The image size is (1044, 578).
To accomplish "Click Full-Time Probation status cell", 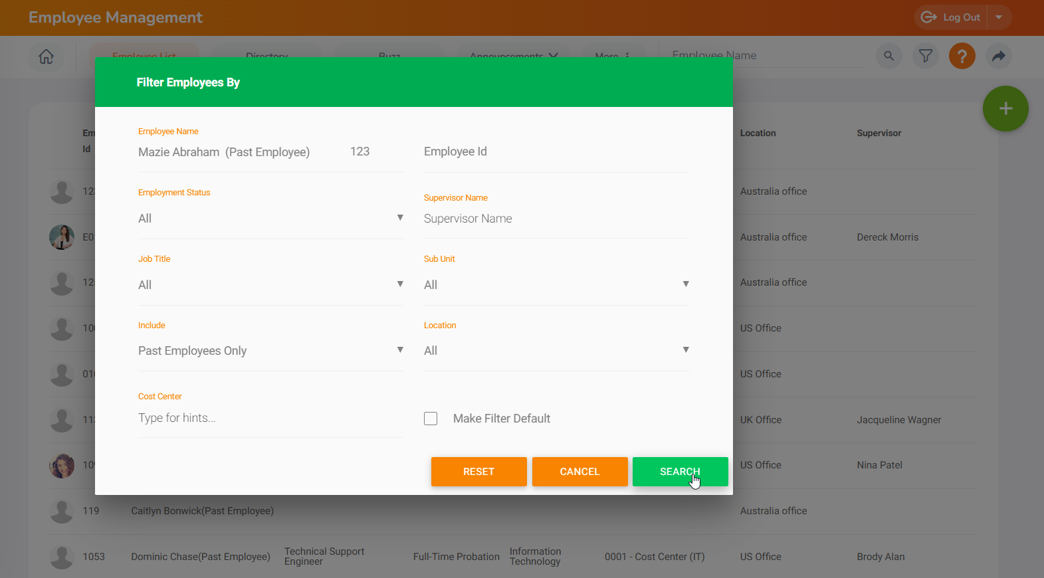I will pyautogui.click(x=457, y=557).
